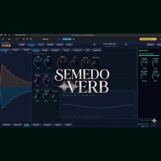
Task: Toggle the BYPASS button
Action: tap(47, 125)
